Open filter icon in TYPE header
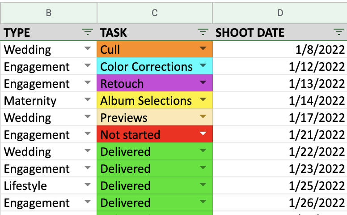Viewport: 347px width, 215px height. click(x=88, y=32)
